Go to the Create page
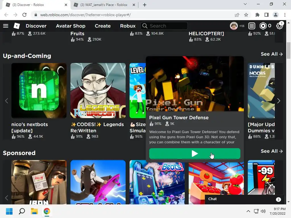The height and width of the screenshot is (218, 291). 103,26
